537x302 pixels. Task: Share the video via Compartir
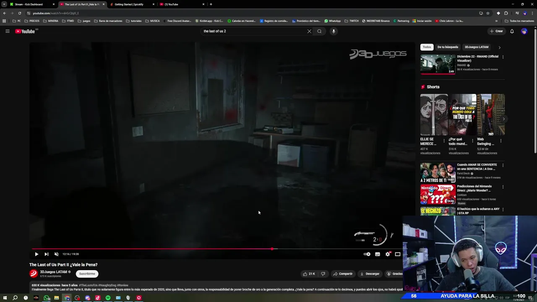point(343,274)
